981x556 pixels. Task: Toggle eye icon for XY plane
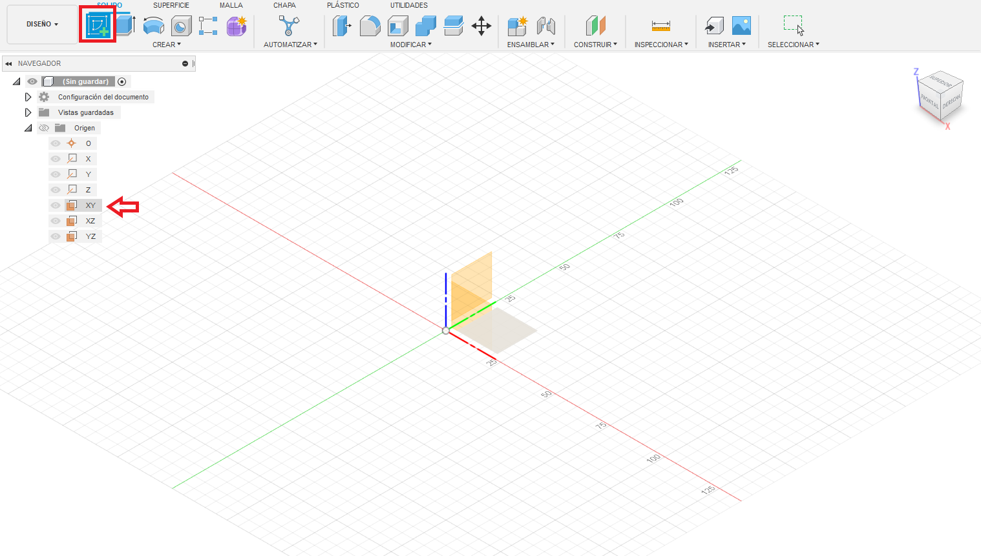click(56, 205)
